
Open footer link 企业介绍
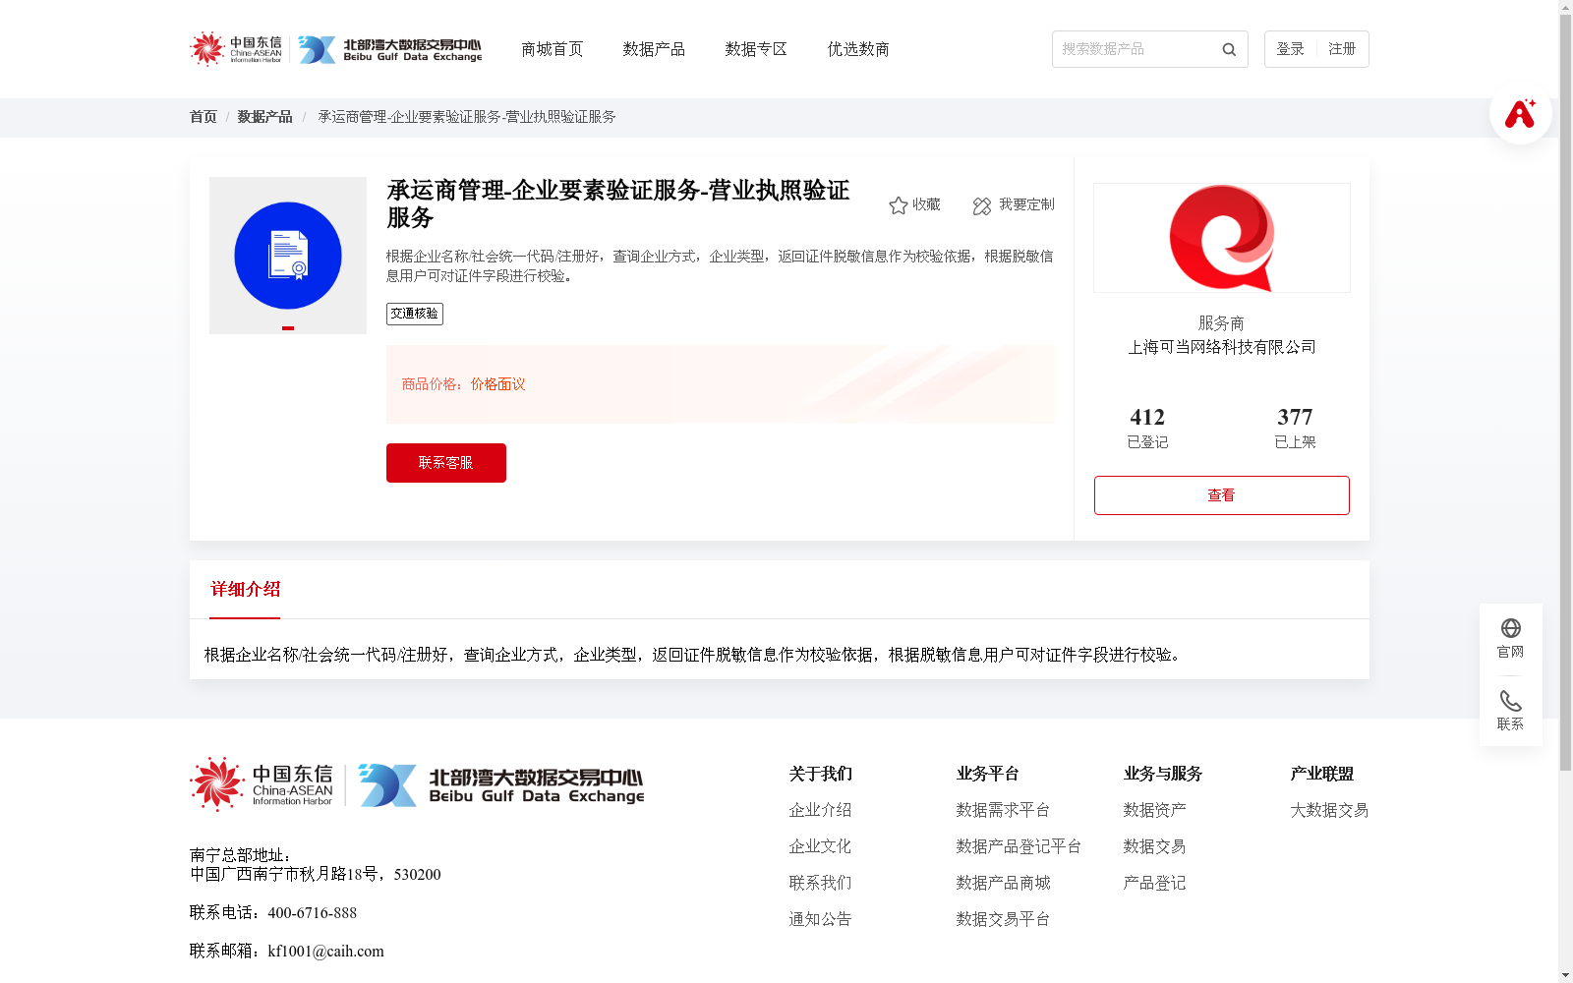coord(820,810)
